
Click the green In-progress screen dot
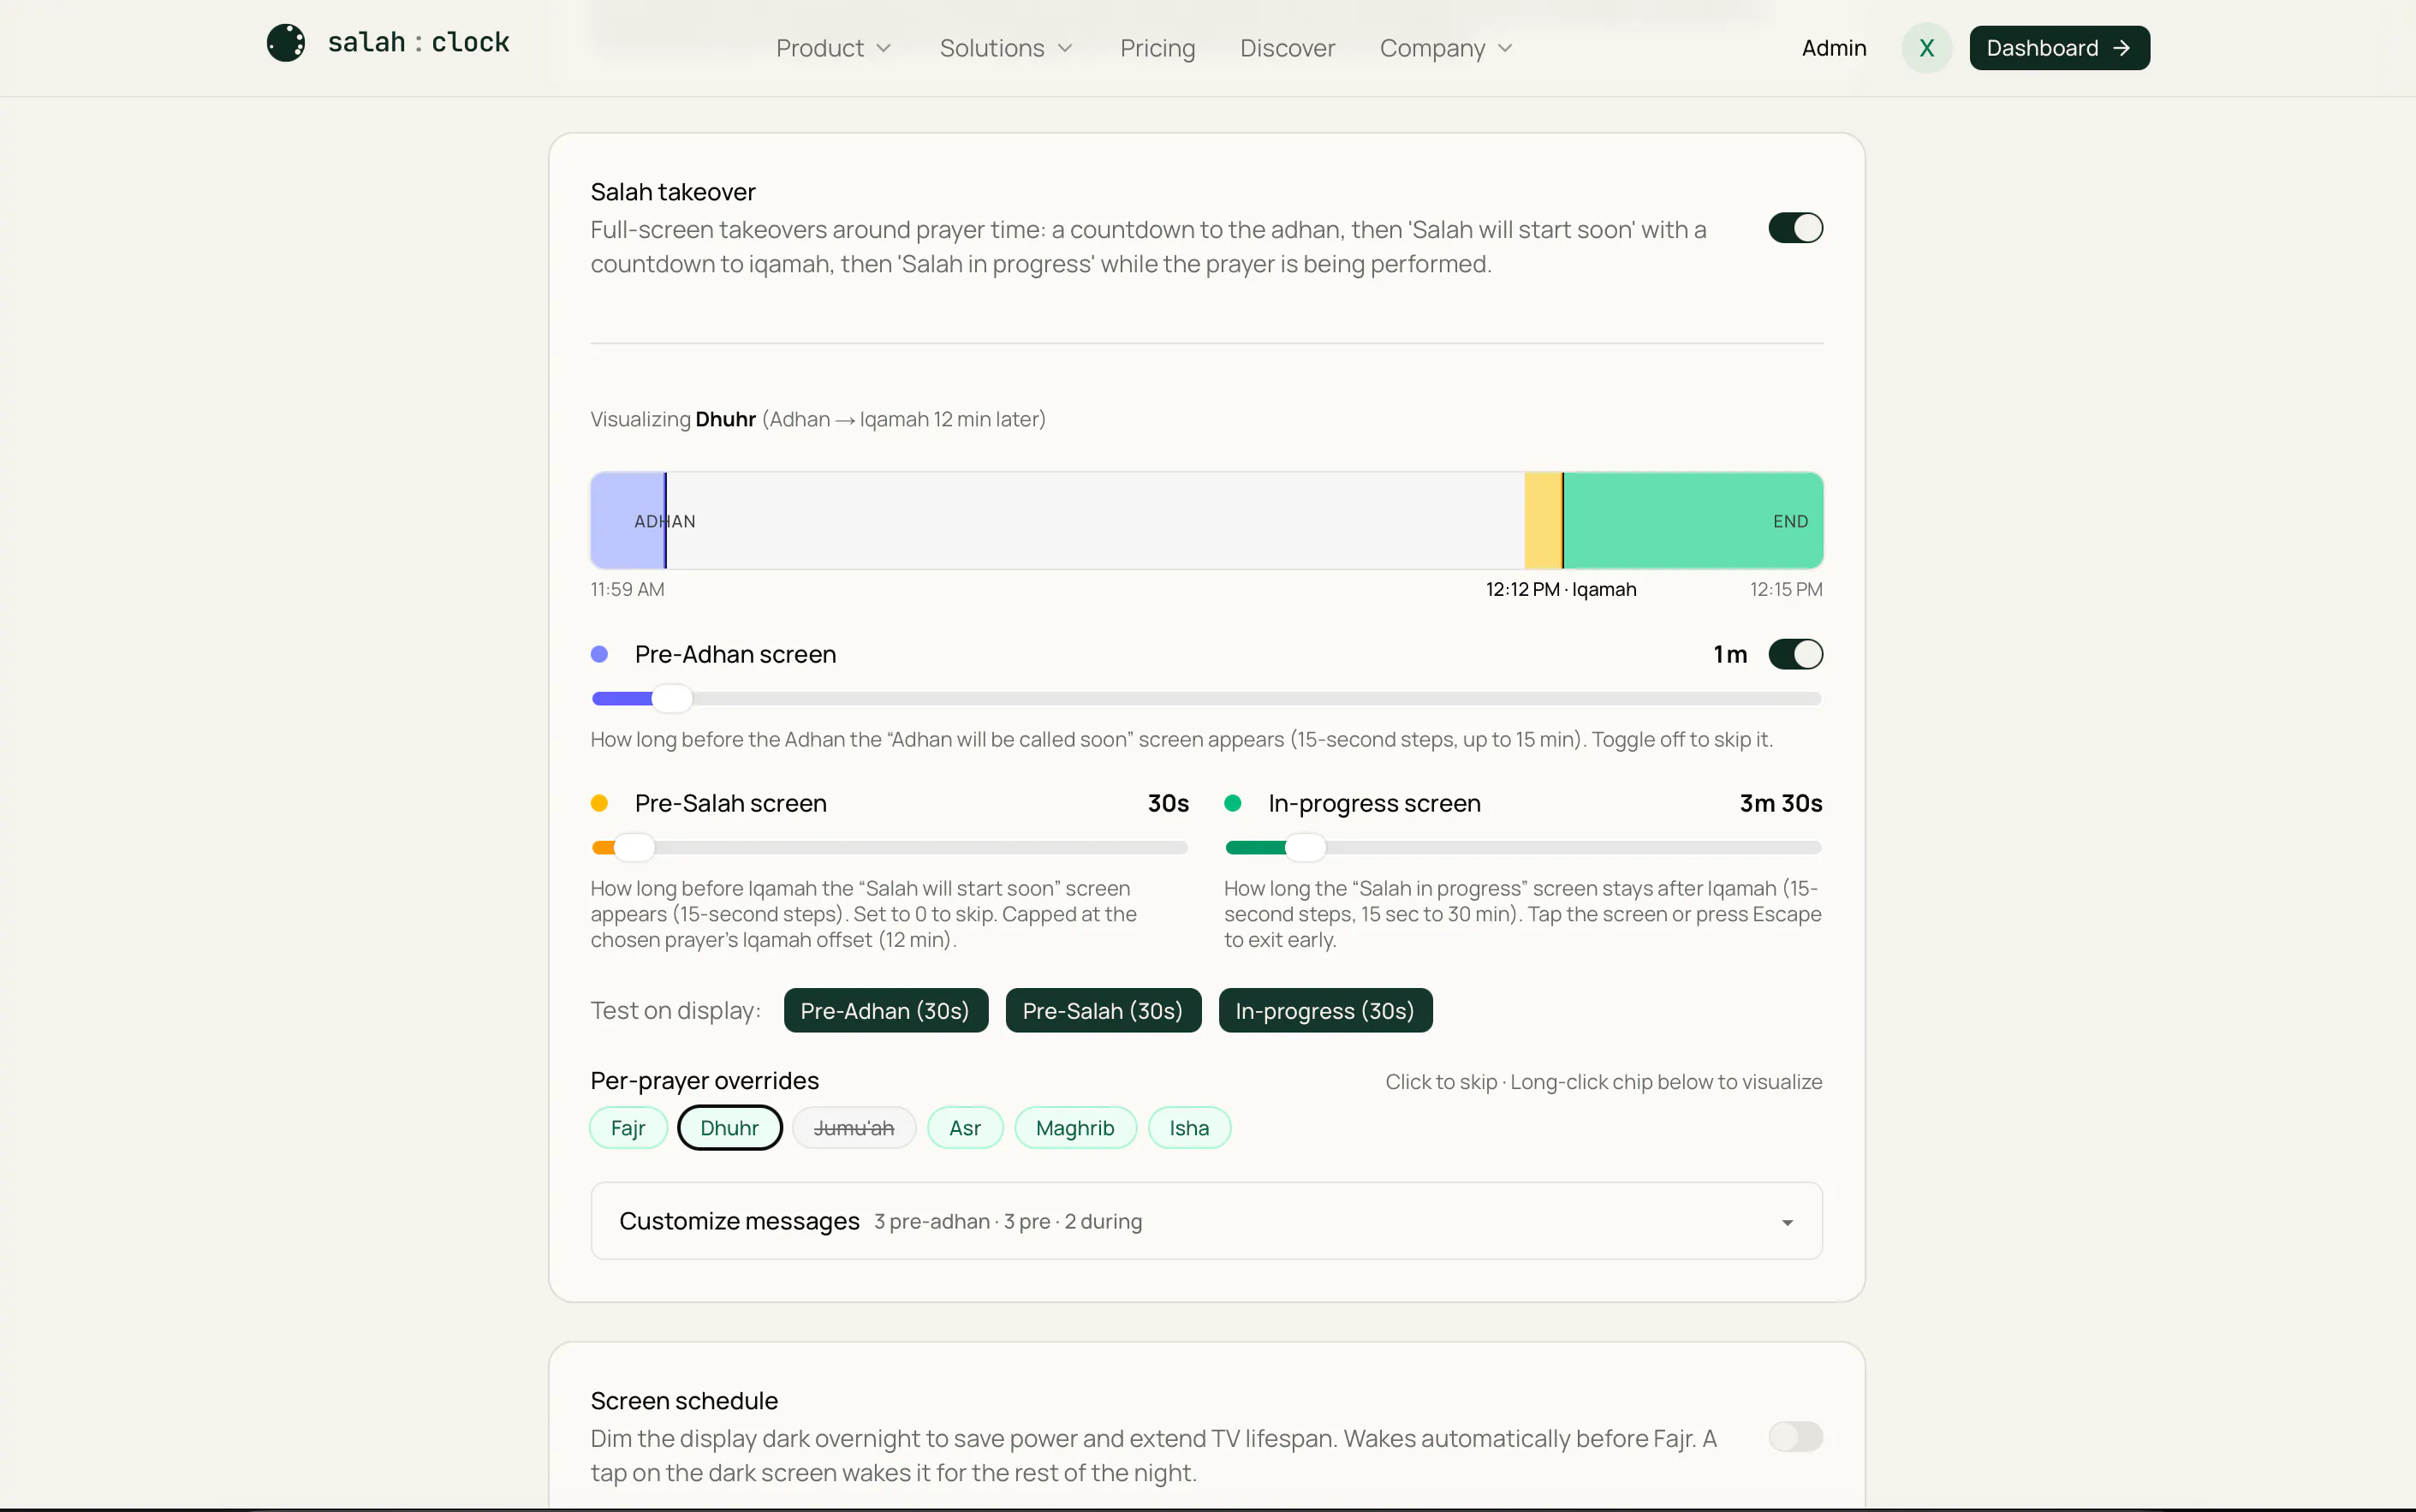point(1233,803)
